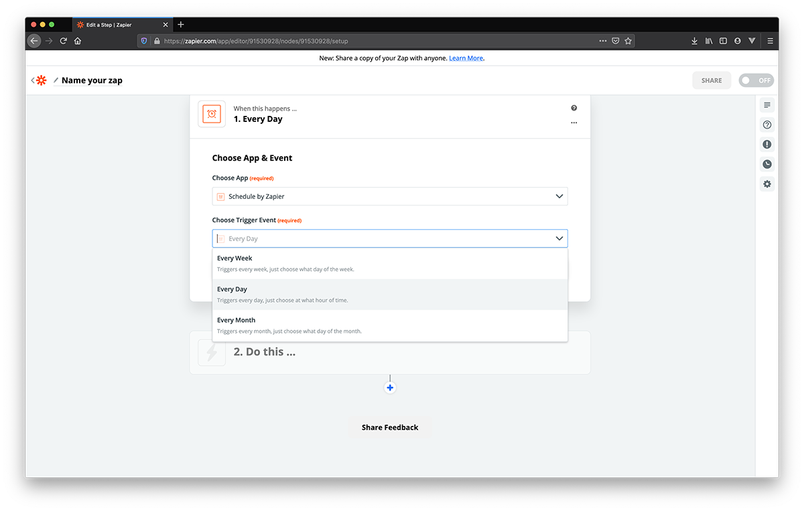Screen dimensions: 804x511
Task: Select Every Month trigger option
Action: (x=390, y=325)
